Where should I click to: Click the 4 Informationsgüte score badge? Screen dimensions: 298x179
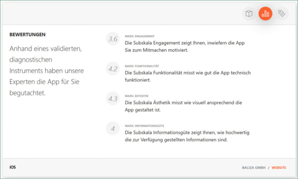(x=113, y=129)
